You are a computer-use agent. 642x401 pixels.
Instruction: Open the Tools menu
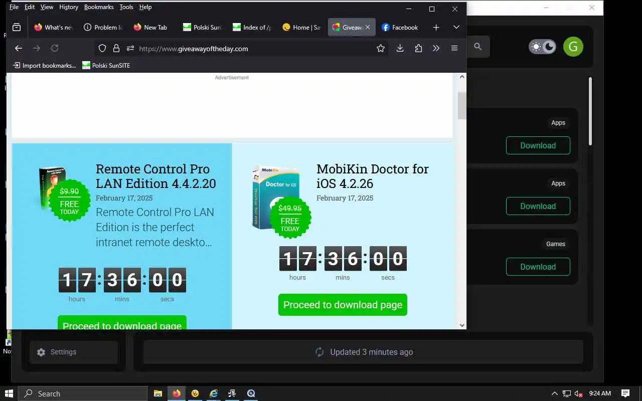pyautogui.click(x=126, y=7)
